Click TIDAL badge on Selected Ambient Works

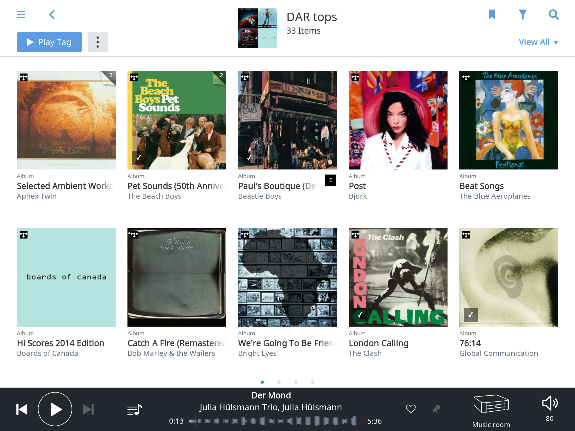(24, 77)
